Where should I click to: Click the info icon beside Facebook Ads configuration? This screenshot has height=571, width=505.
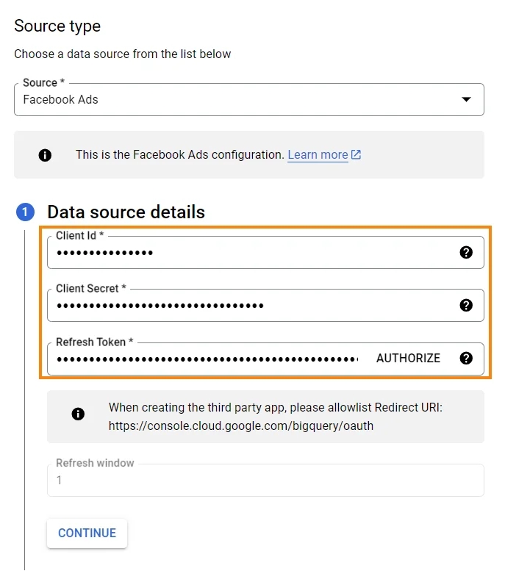pyautogui.click(x=45, y=155)
